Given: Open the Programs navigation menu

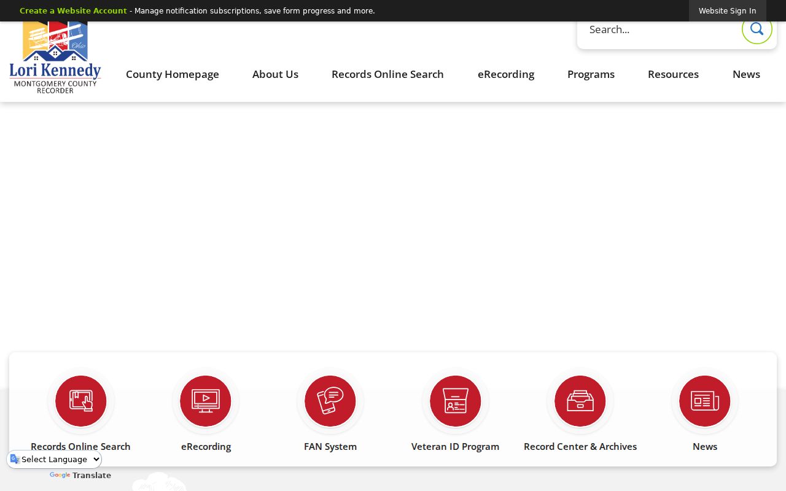Looking at the screenshot, I should click(x=591, y=74).
